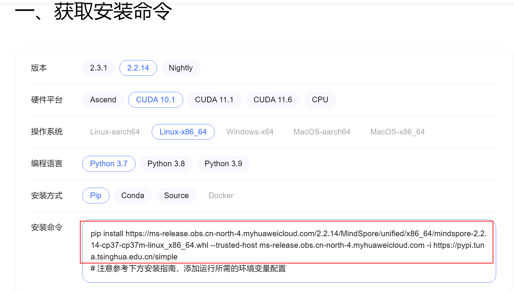Switch programming language to Python 3.9

[x=223, y=163]
